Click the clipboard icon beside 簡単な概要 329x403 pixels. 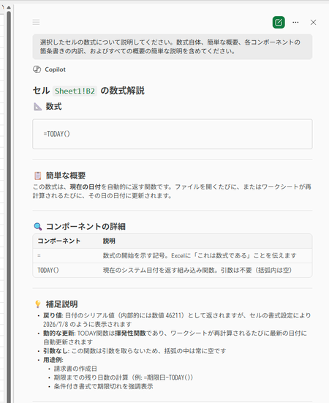click(x=38, y=176)
